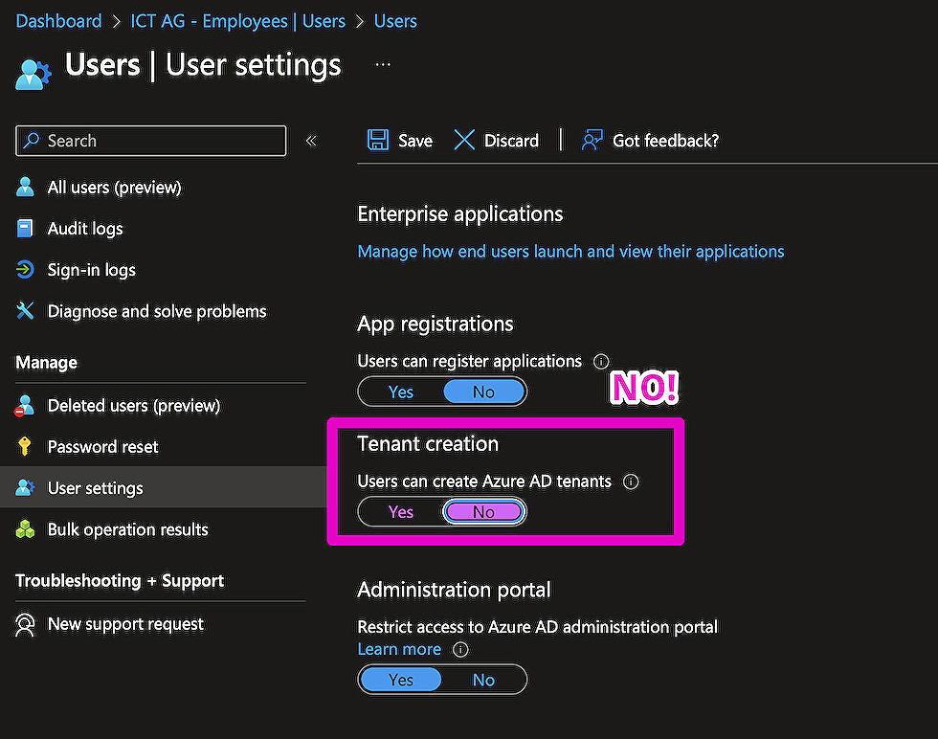
Task: Click info icon next to Learn more
Action: coord(460,650)
